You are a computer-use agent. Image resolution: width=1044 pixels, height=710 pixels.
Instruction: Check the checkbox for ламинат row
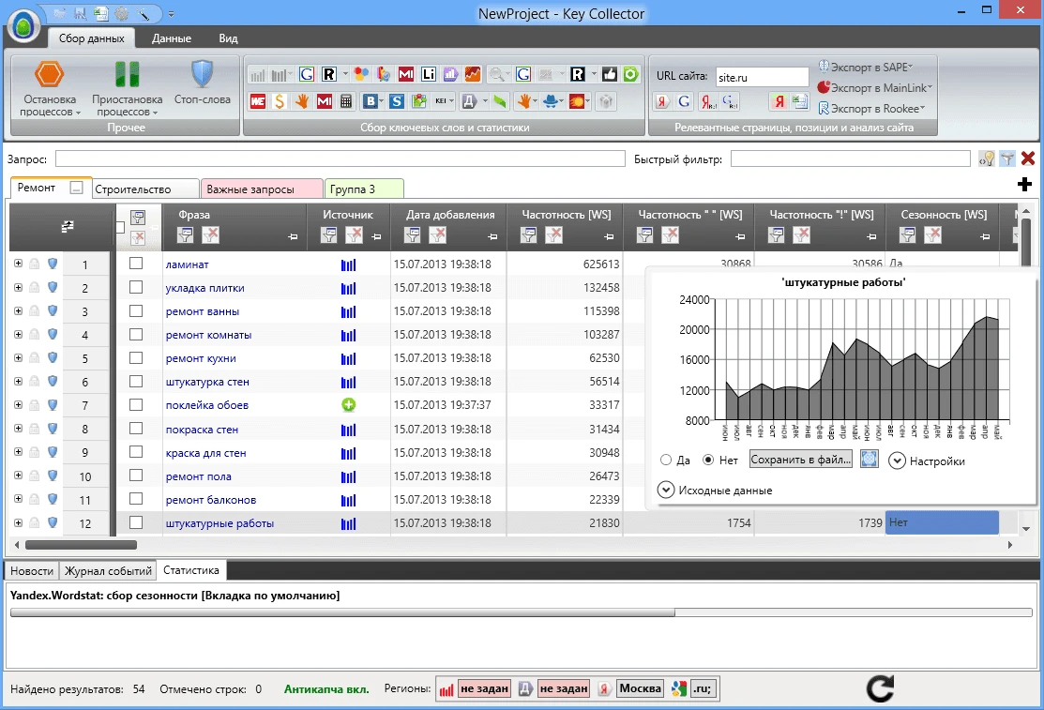136,264
